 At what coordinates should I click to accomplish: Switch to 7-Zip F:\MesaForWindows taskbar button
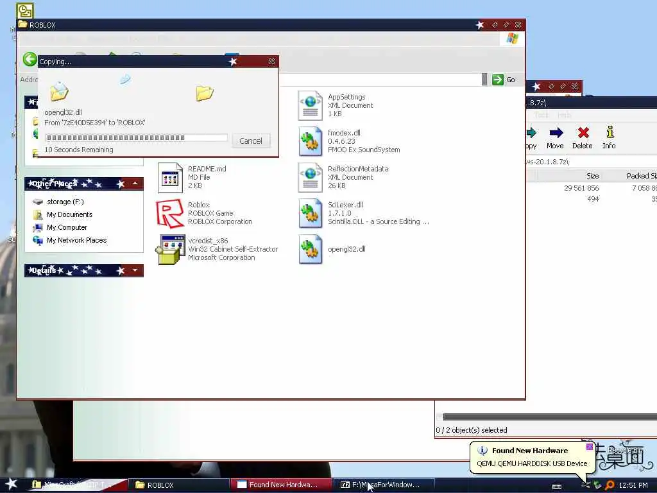click(384, 485)
